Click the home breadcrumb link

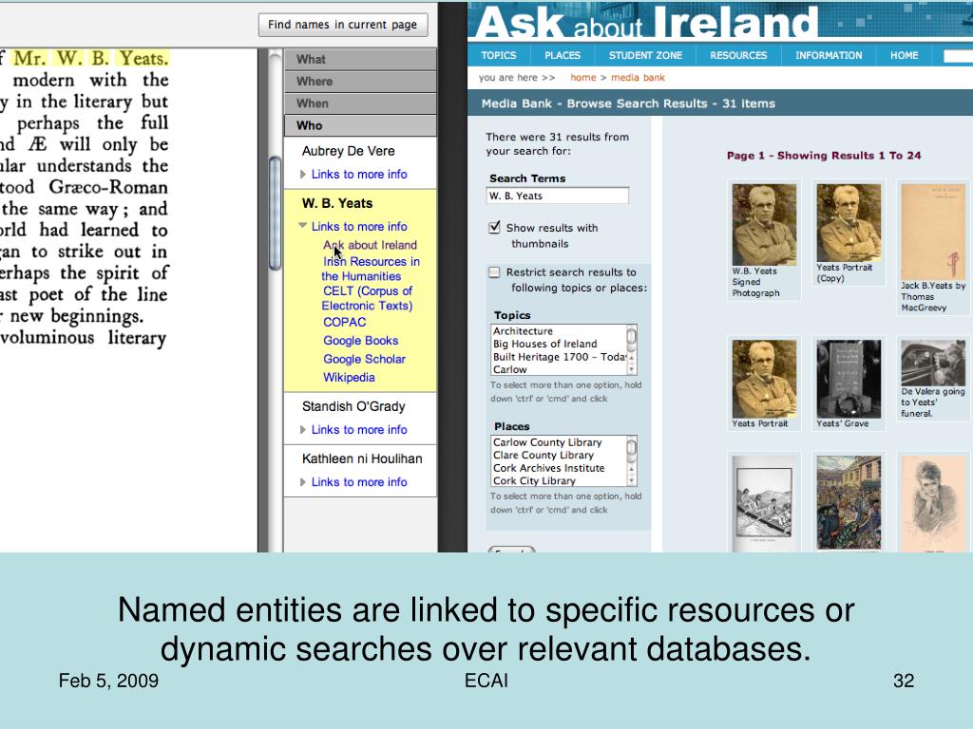click(582, 78)
